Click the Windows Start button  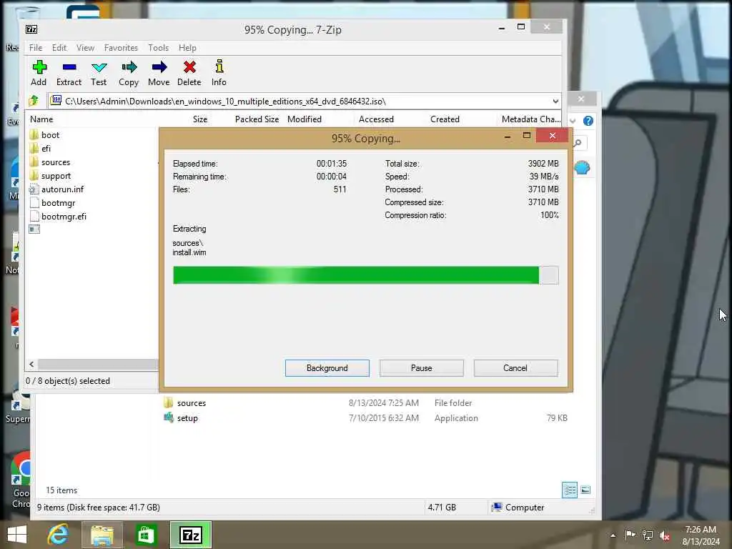(17, 535)
